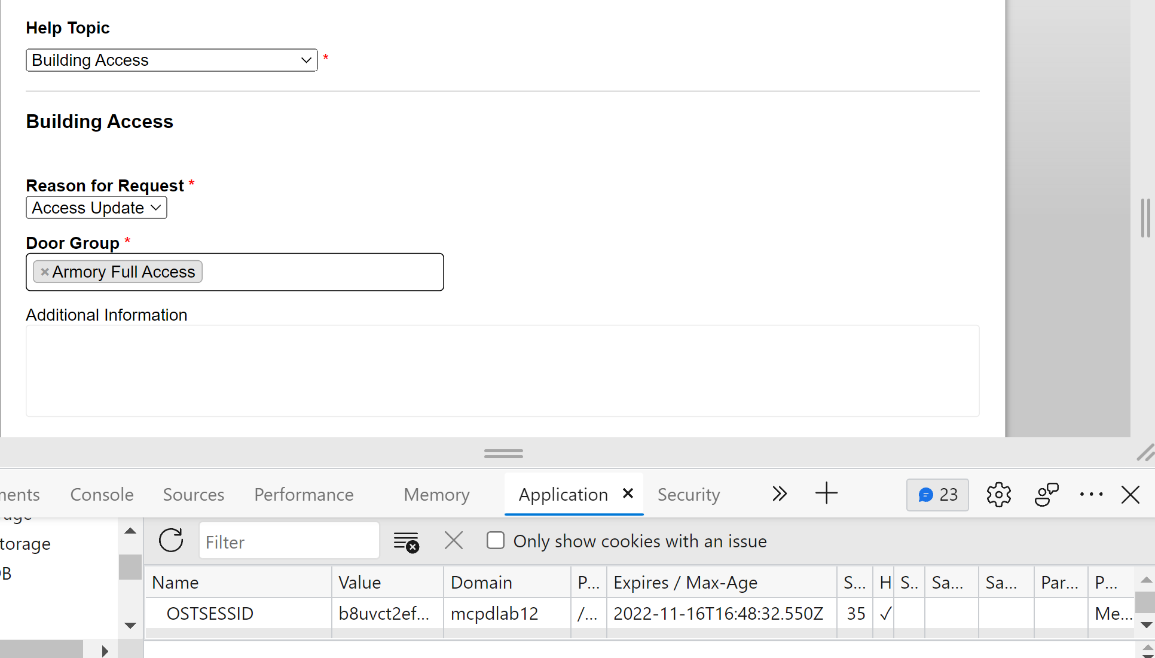This screenshot has width=1155, height=658.
Task: Grab the DevTools panel resize handle
Action: pyautogui.click(x=503, y=454)
